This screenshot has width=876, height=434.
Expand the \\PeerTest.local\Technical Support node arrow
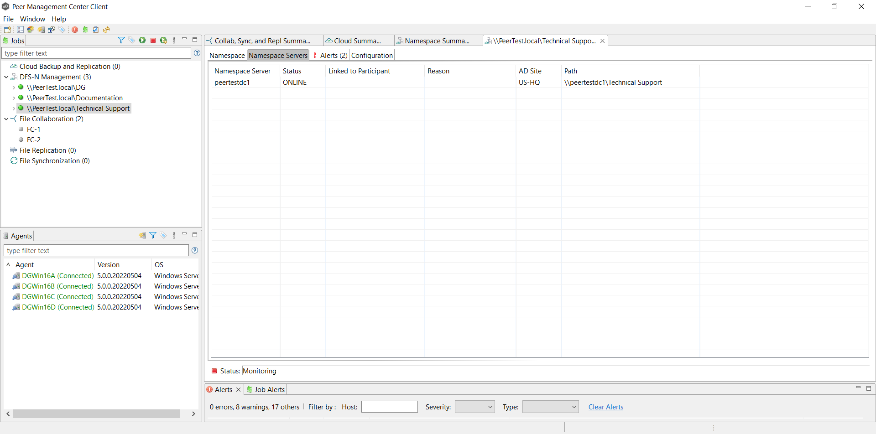(14, 108)
